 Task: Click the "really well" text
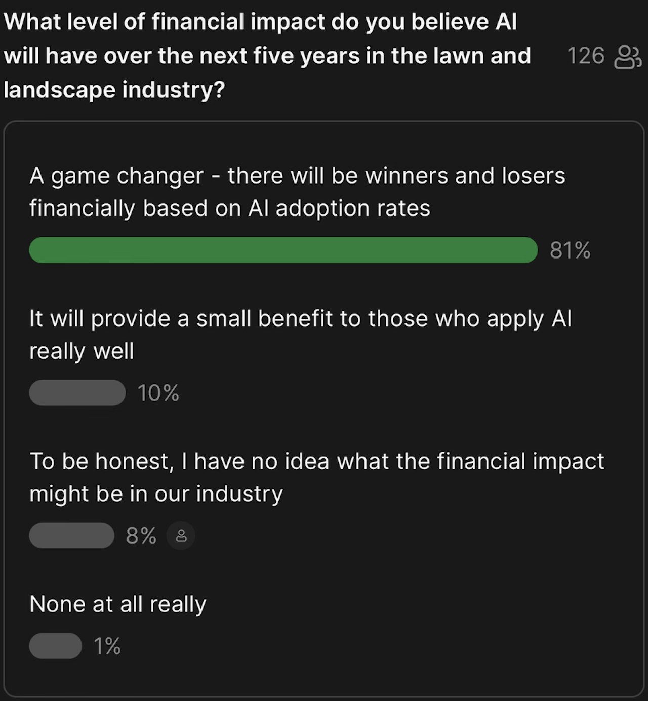coord(82,351)
